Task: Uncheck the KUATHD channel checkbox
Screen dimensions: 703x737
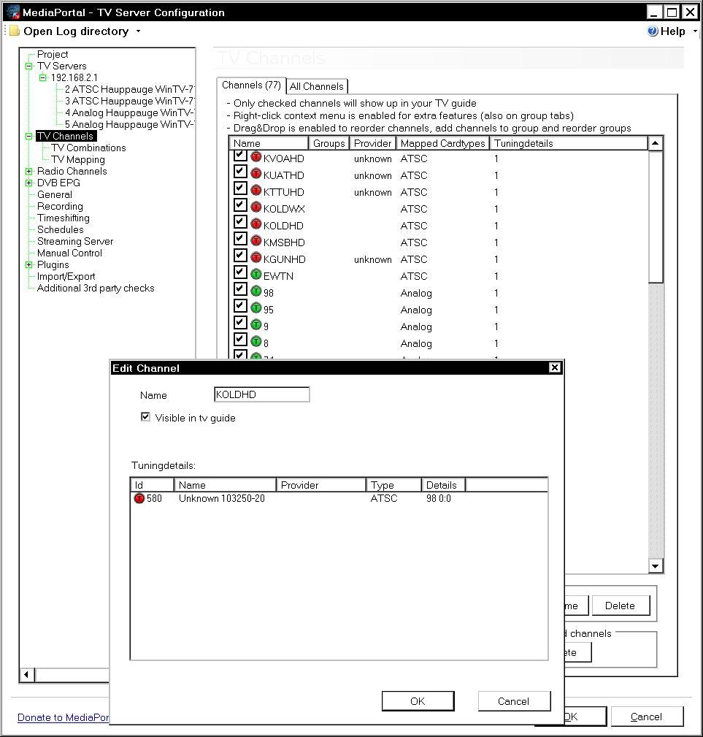Action: click(x=240, y=171)
